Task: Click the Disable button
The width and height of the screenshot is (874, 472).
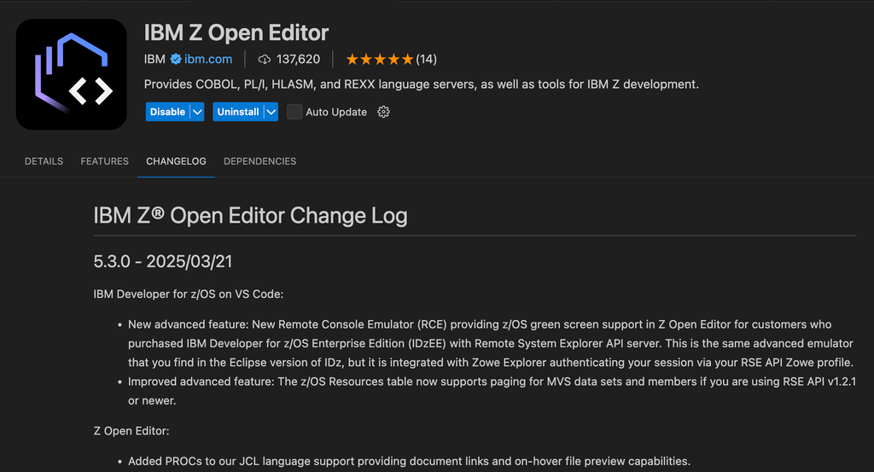Action: [168, 112]
